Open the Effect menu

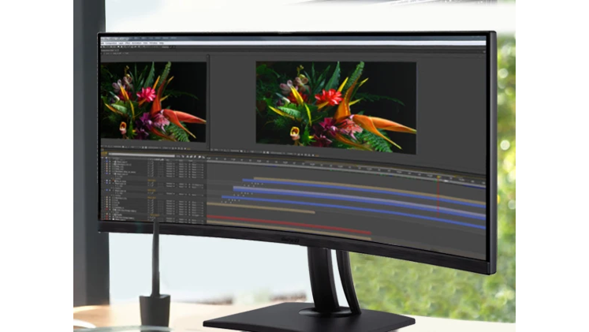click(x=128, y=43)
